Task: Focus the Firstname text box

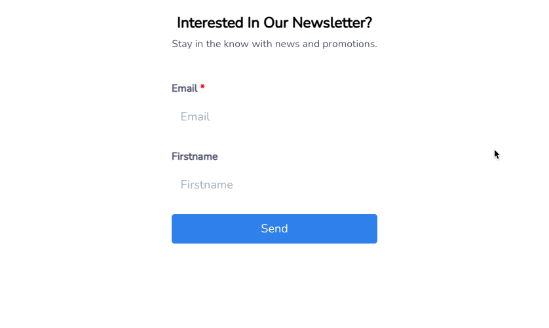Action: pos(274,185)
